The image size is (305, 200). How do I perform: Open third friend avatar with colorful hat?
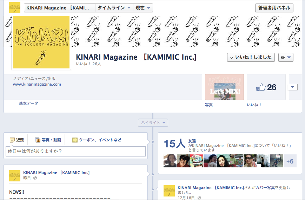[x=197, y=161]
